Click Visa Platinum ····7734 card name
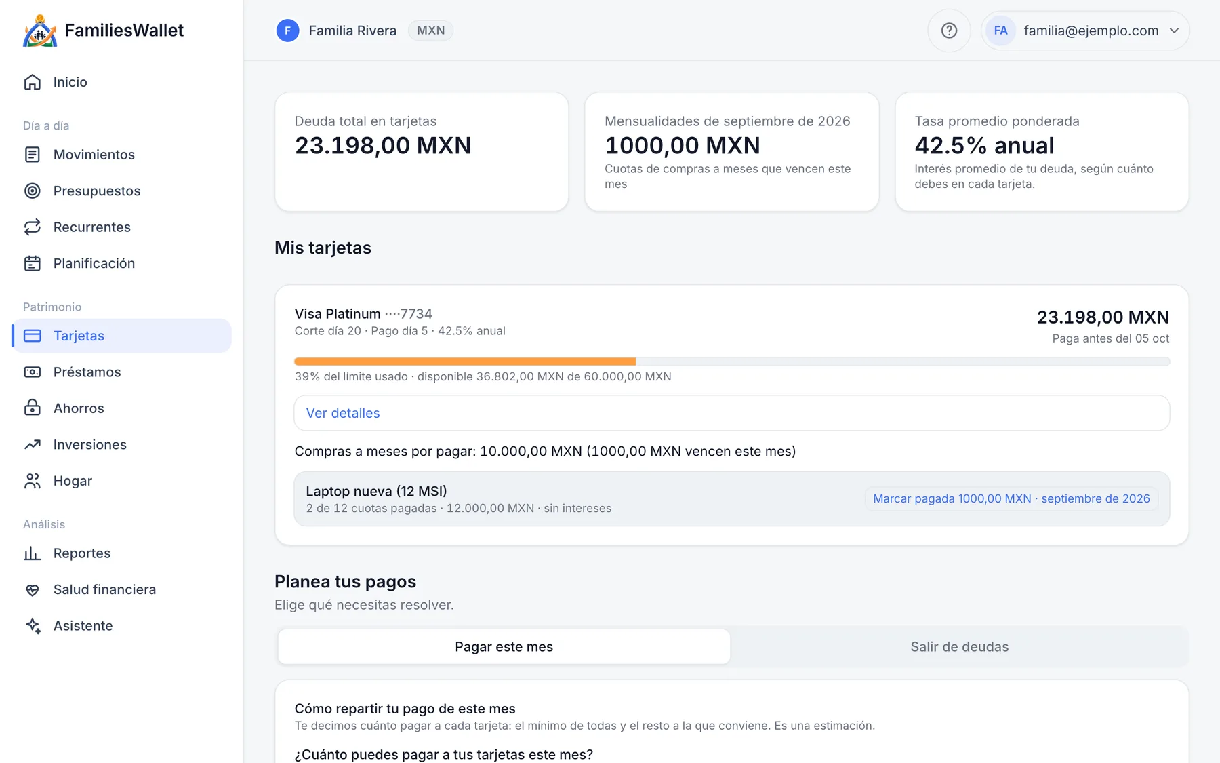The image size is (1220, 763). coord(363,314)
